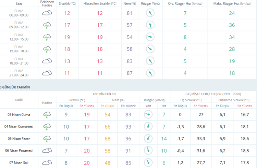Select the "07 Nisan Salı" date row label

[19, 163]
